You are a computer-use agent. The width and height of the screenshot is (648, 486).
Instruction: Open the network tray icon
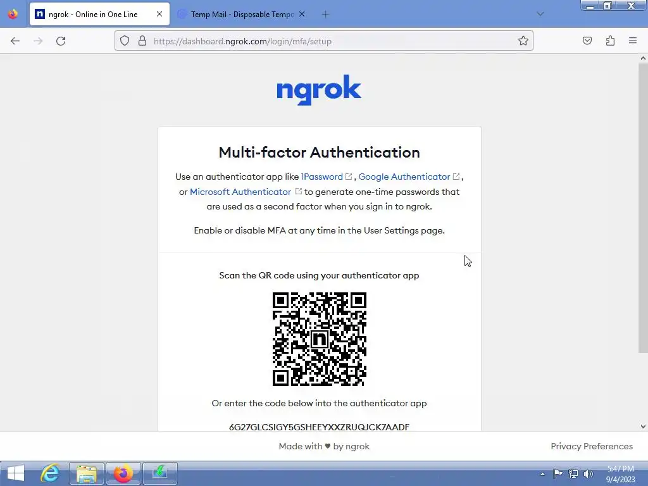pyautogui.click(x=573, y=473)
